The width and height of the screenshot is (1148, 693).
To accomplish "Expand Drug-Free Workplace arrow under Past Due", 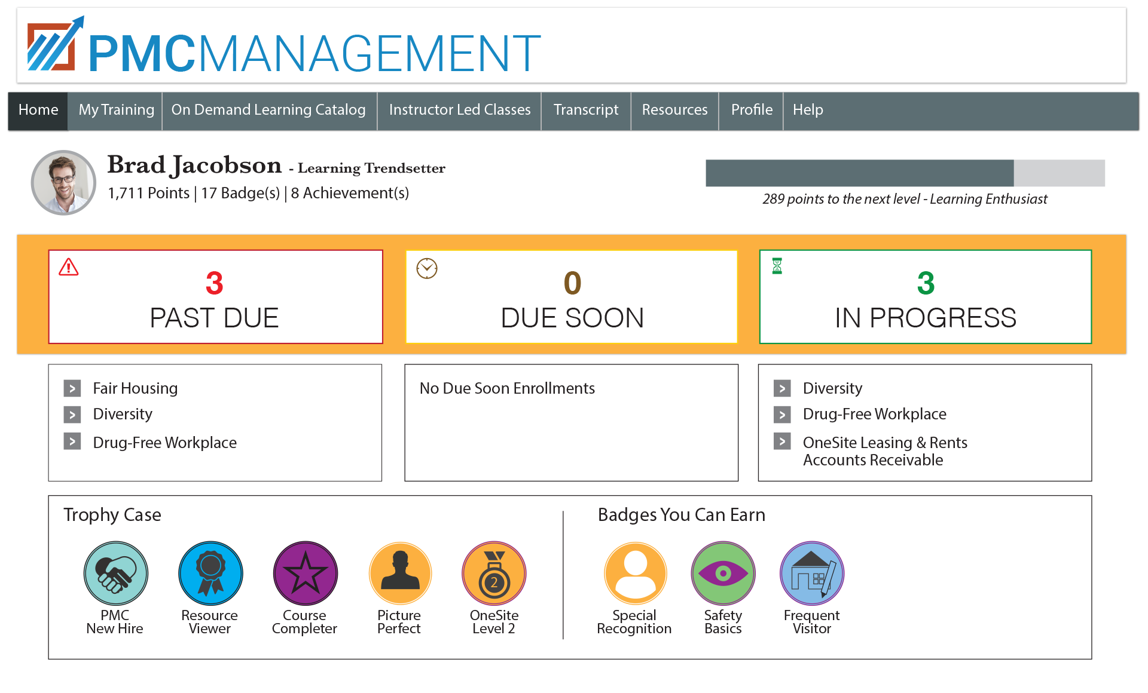I will pyautogui.click(x=72, y=441).
